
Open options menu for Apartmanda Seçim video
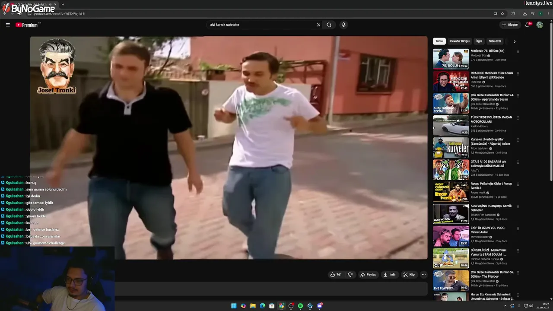[x=518, y=95]
